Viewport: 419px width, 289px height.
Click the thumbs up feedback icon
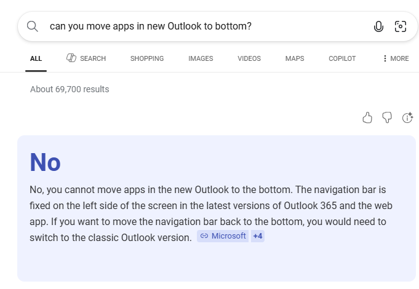click(x=367, y=117)
